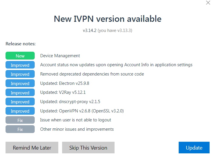The image size is (216, 158).
Task: Select the Device Management release note
Action: [x=60, y=56]
